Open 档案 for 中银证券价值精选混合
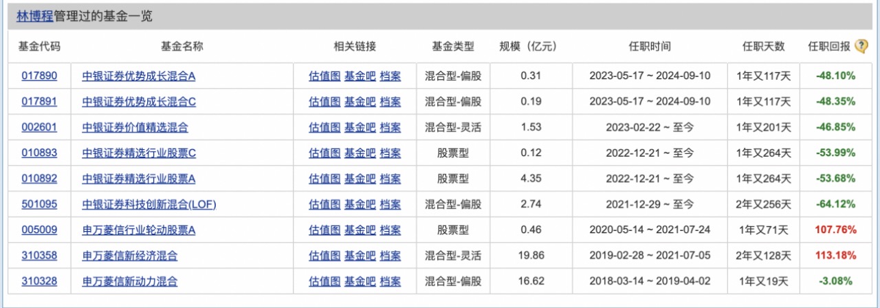 (x=390, y=127)
